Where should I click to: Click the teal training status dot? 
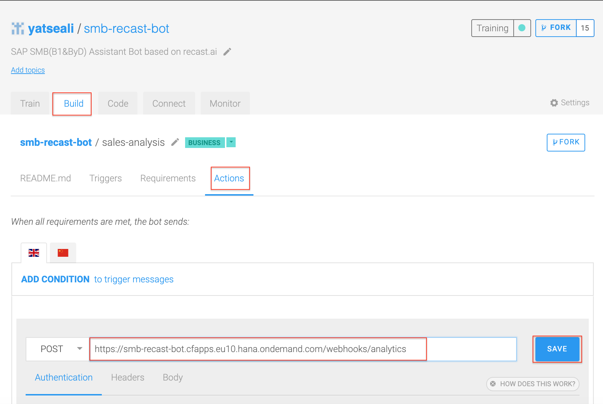(522, 28)
